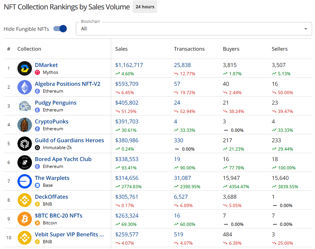
Task: Select the Bored Ape Yacht Club logo
Action: (x=25, y=163)
